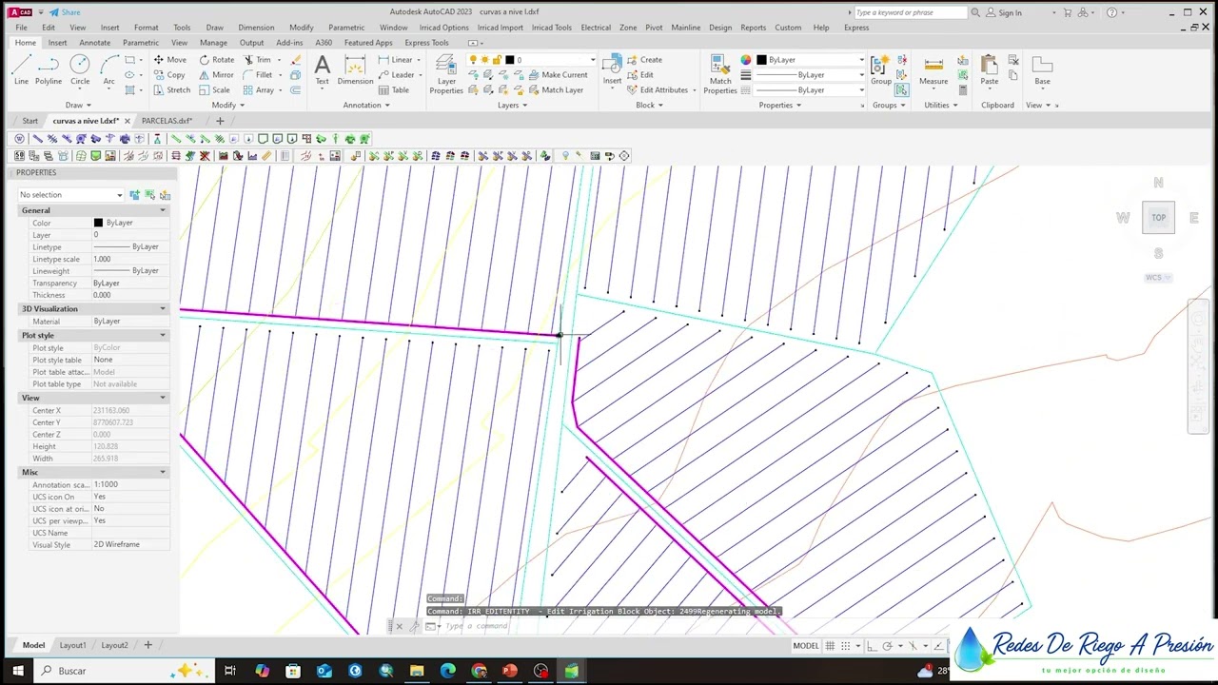This screenshot has height=685, width=1218.
Task: Open the Irricad Tools menu
Action: coord(552,28)
